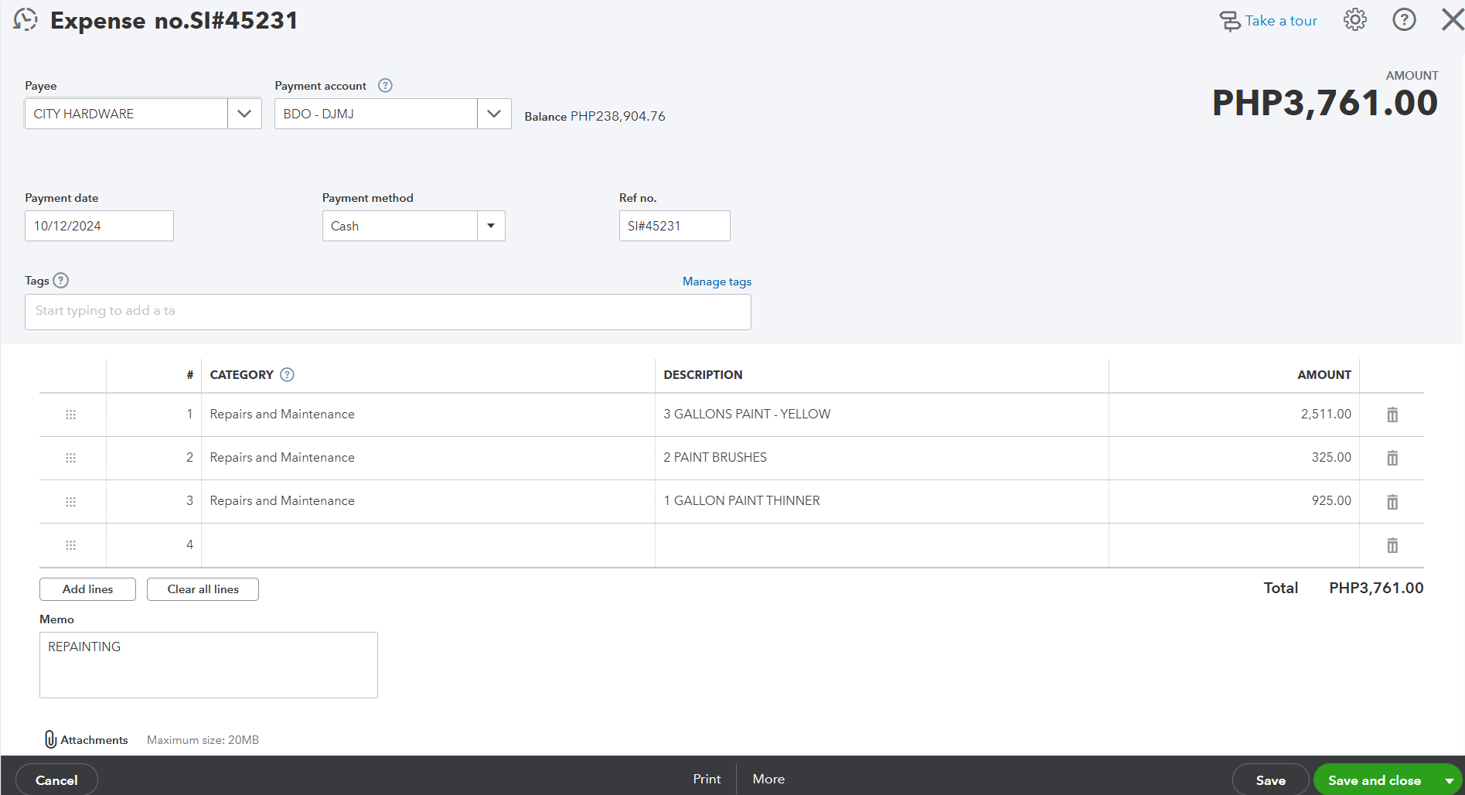1465x795 pixels.
Task: Click the Payment account help icon
Action: pyautogui.click(x=385, y=86)
